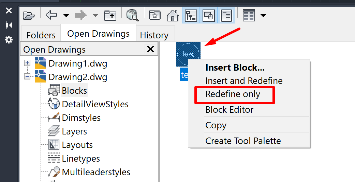Click the Load folder icon
The width and height of the screenshot is (355, 182).
[29, 15]
